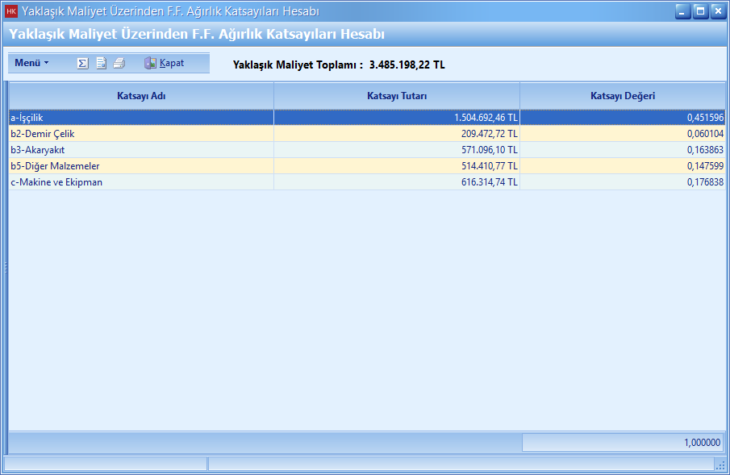Open the Menü dropdown
Image resolution: width=730 pixels, height=475 pixels.
point(31,63)
